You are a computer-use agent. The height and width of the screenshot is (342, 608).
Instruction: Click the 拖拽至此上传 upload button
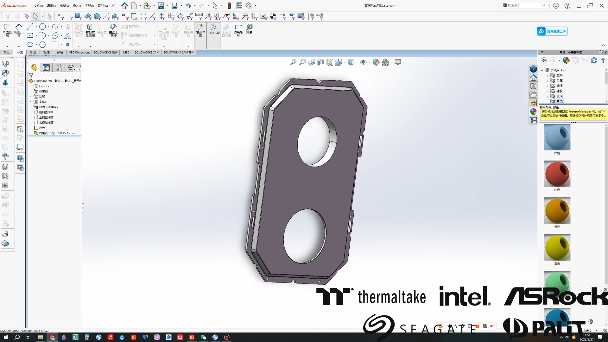[x=552, y=31]
